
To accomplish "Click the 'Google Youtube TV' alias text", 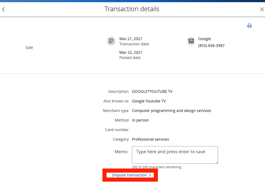I will coord(149,101).
